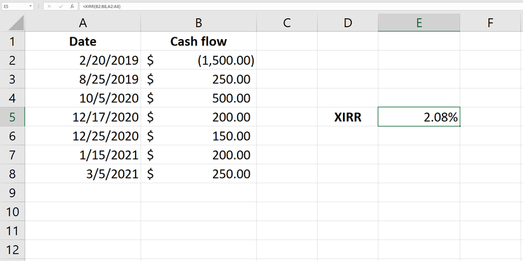
Task: Select the 500.00 cash flow cell
Action: point(198,98)
